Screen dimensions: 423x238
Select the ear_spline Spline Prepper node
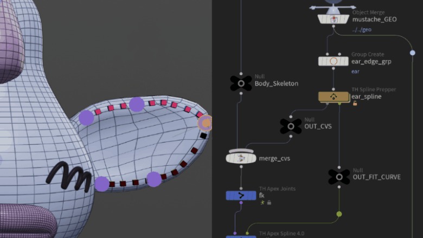pos(334,97)
